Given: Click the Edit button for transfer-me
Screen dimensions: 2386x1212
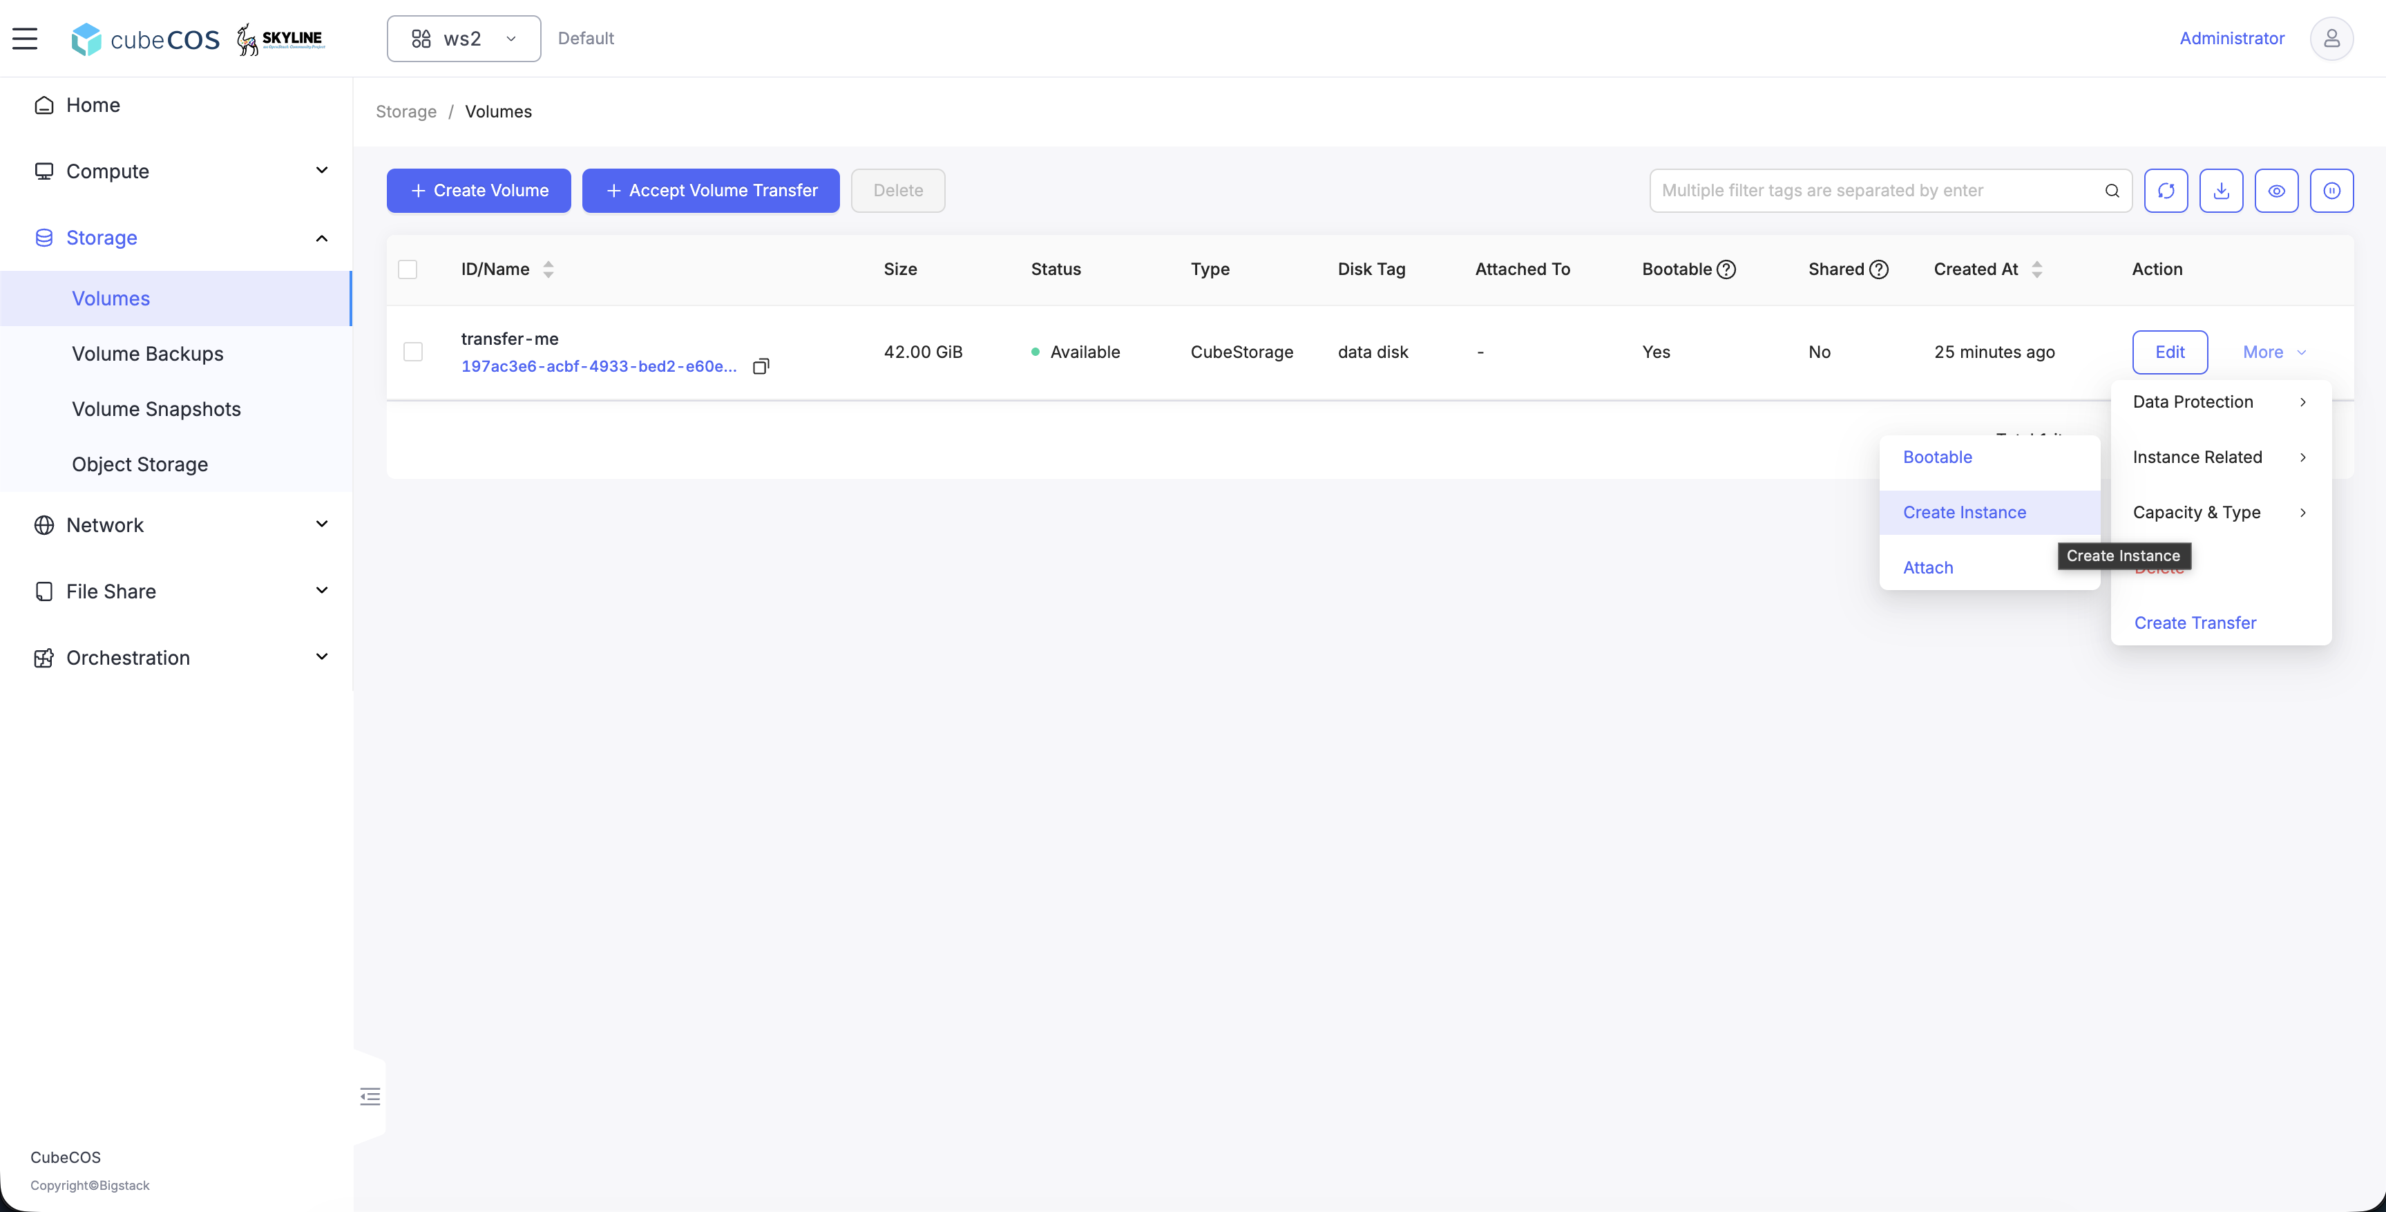Looking at the screenshot, I should [2169, 352].
